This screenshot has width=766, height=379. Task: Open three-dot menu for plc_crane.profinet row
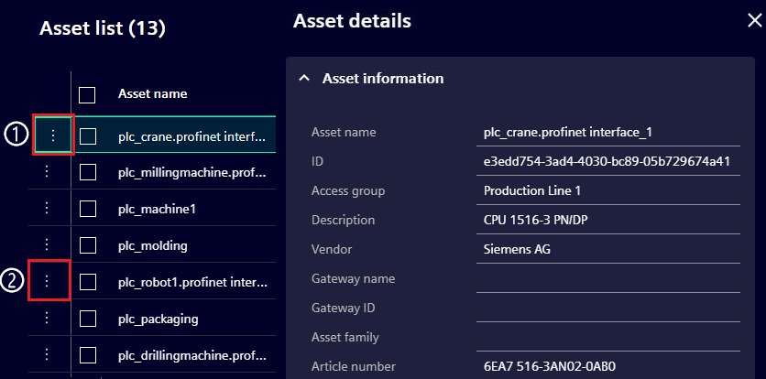click(53, 135)
